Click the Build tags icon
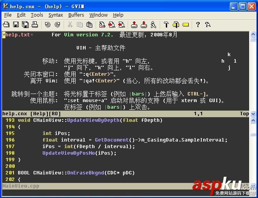This screenshot has width=258, height=198. [x=176, y=25]
